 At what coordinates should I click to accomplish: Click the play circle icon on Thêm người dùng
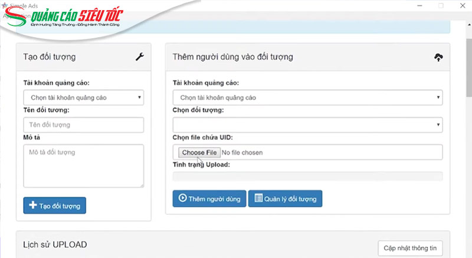pyautogui.click(x=182, y=199)
